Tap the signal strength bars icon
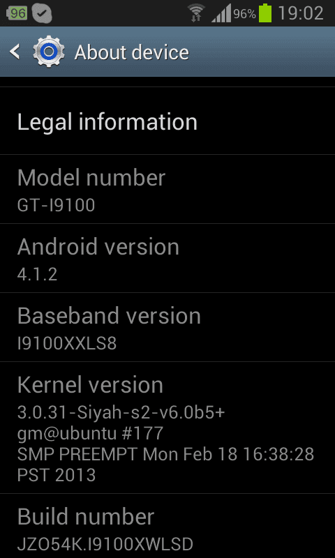335x558 pixels. (x=221, y=14)
